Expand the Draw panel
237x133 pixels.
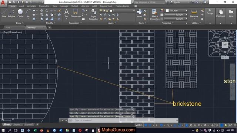[x=20, y=23]
